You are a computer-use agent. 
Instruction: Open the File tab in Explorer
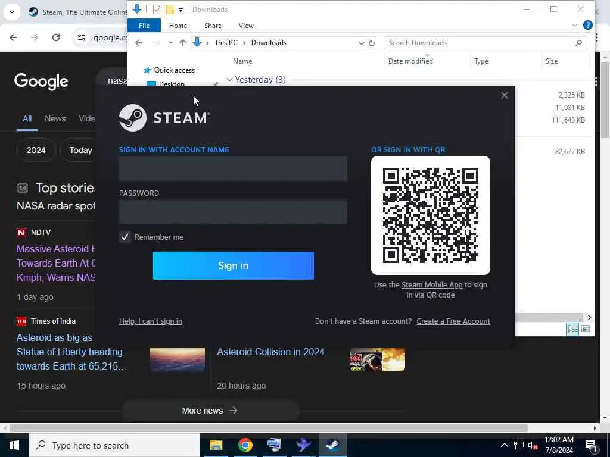pos(144,26)
